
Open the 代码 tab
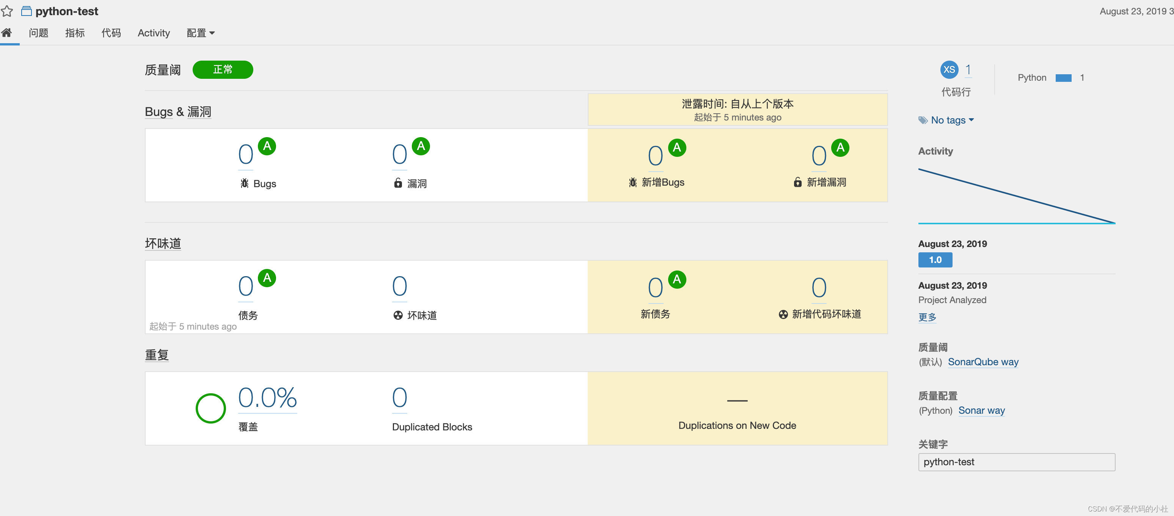111,33
